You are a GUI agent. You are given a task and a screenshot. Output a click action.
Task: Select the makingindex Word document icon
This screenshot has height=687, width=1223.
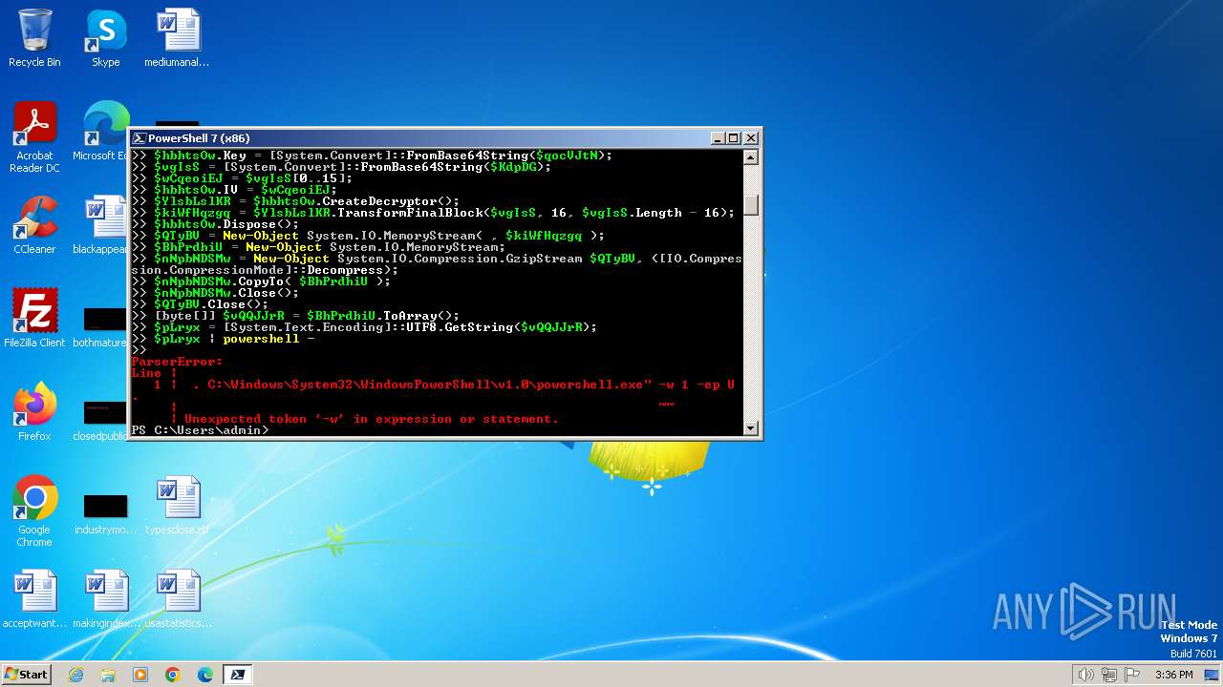pos(105,599)
